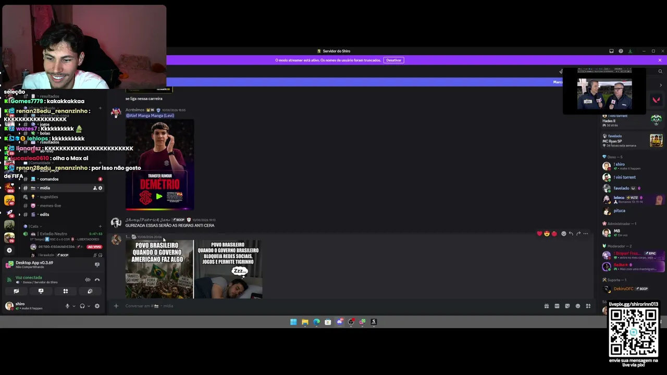Disconnect from the voice call
Viewport: 667px width, 375px height.
(97, 280)
